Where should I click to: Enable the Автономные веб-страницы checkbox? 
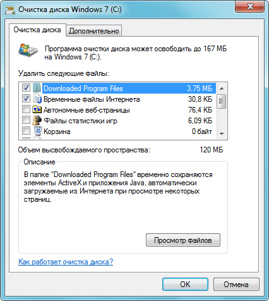26,109
